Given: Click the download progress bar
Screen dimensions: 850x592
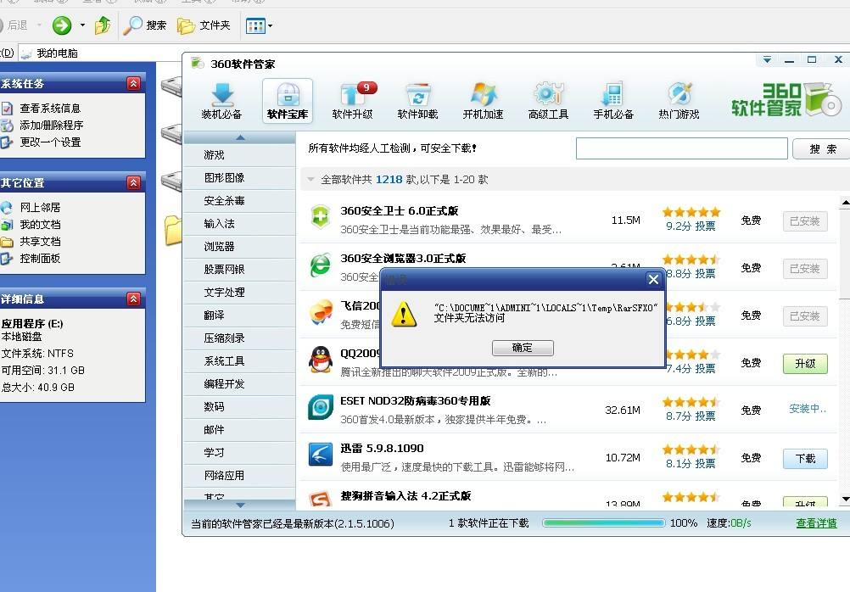Looking at the screenshot, I should click(x=603, y=522).
